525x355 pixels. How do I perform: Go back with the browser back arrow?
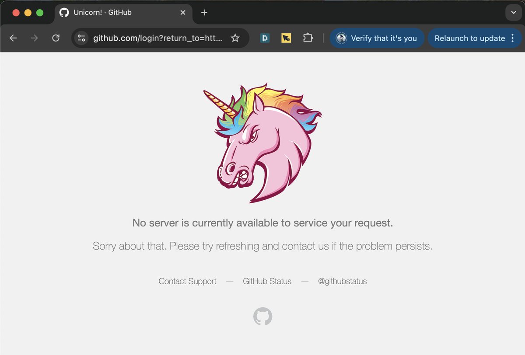[13, 38]
